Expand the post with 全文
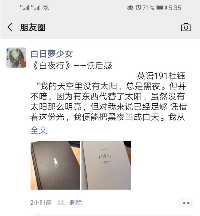This screenshot has height=216, width=200. [39, 130]
